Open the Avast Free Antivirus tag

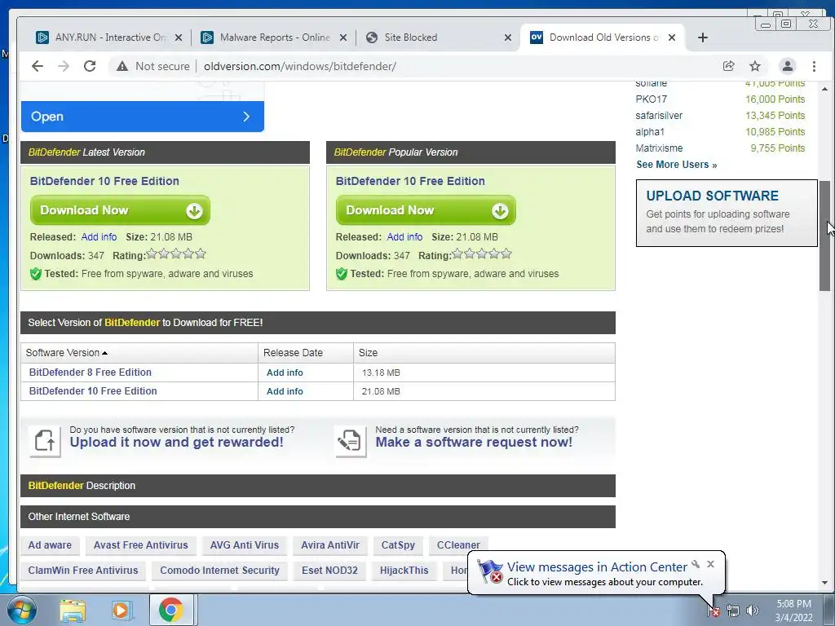pyautogui.click(x=140, y=545)
